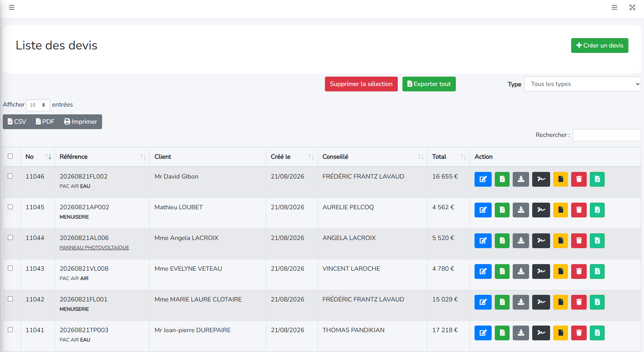Delete Mathieu LOUBET's quote with trash icon
This screenshot has width=644, height=352.
(579, 210)
